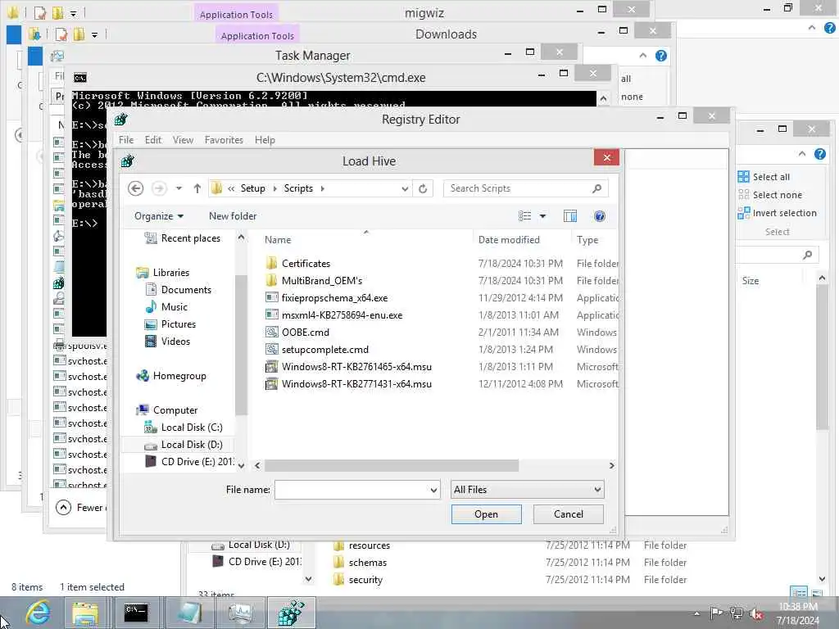The image size is (839, 629).
Task: Go up one folder level
Action: click(197, 188)
